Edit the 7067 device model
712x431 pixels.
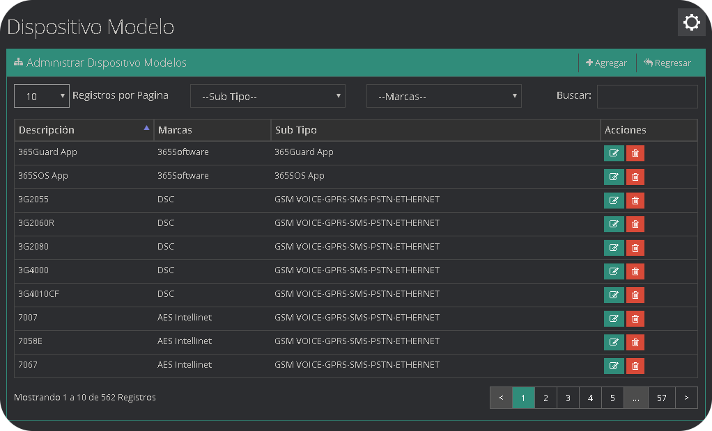(614, 366)
